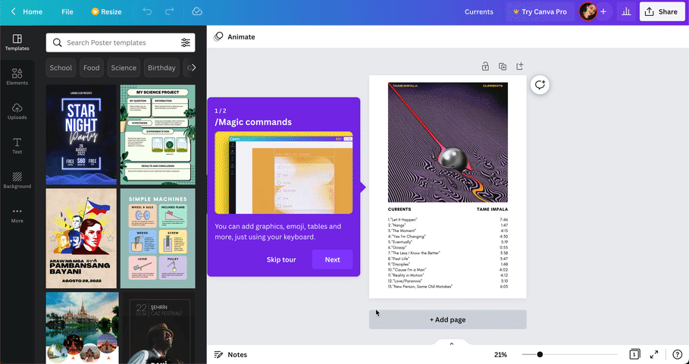Open the Uploads tab
This screenshot has height=364, width=689.
pyautogui.click(x=17, y=111)
